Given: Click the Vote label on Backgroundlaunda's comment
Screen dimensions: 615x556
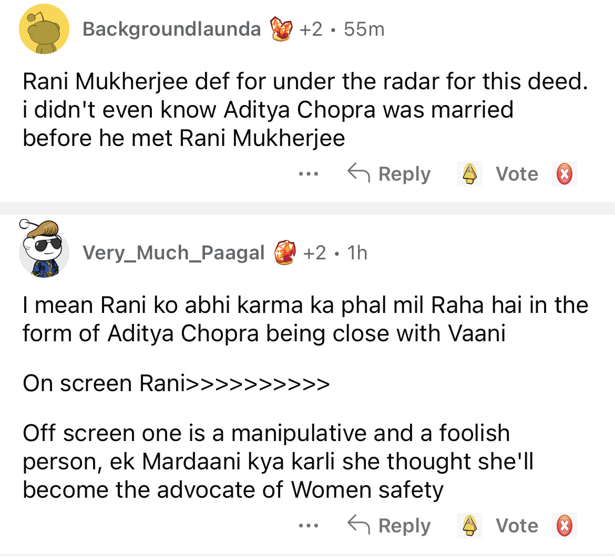Looking at the screenshot, I should click(517, 174).
